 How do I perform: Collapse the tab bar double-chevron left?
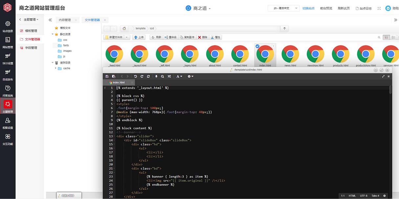50,20
